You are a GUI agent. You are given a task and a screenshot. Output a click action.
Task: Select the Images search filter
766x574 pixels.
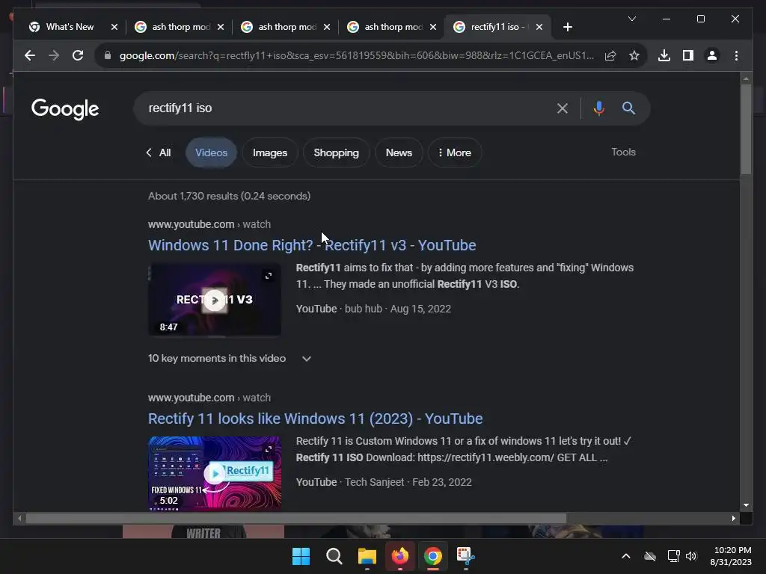coord(269,152)
